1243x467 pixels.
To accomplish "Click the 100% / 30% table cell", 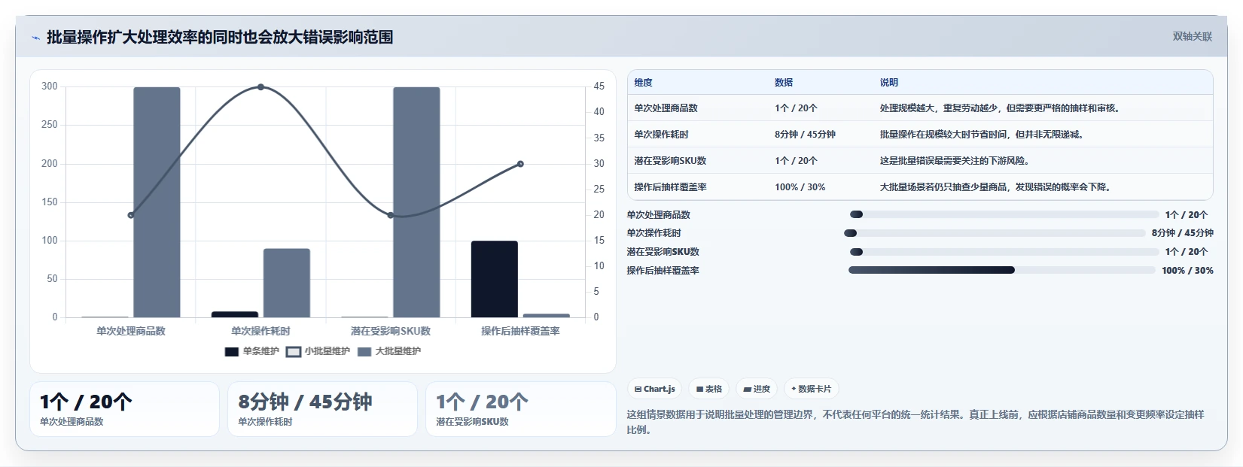I will point(800,187).
